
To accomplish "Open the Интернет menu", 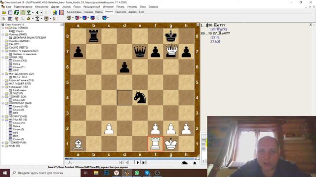I will click(108, 7).
